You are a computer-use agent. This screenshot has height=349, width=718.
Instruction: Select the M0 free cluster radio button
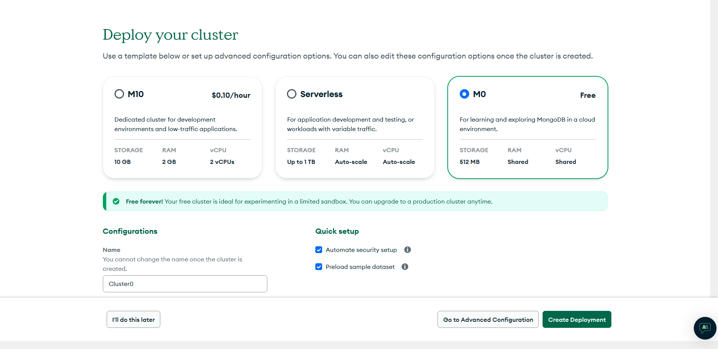pos(464,94)
